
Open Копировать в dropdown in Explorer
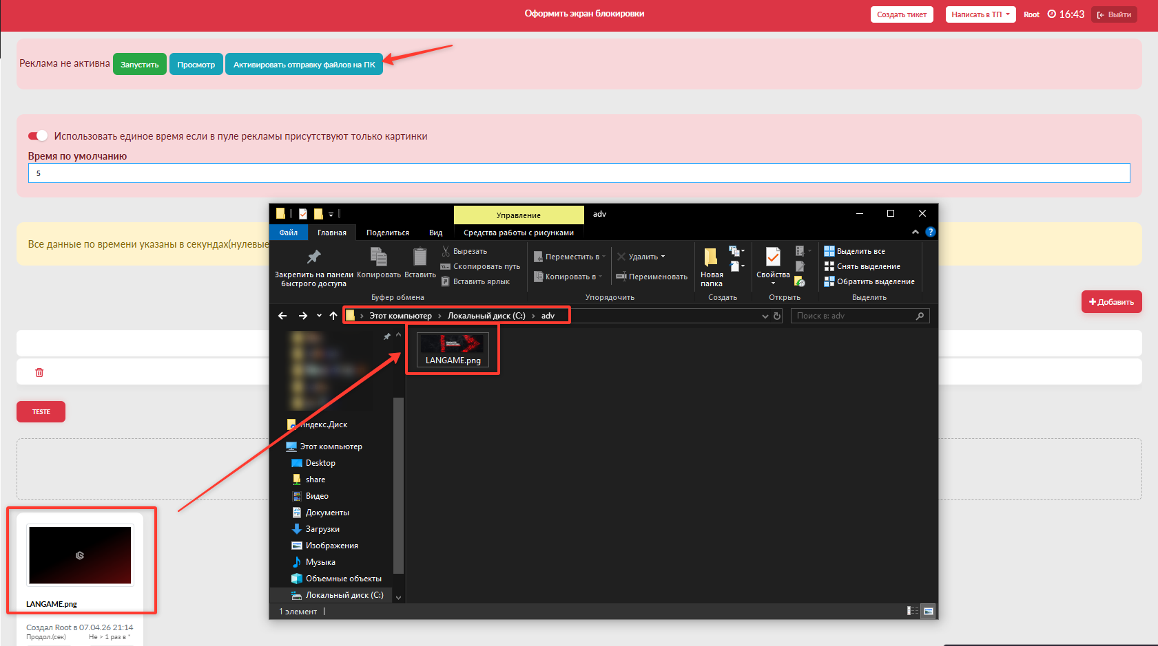(568, 277)
